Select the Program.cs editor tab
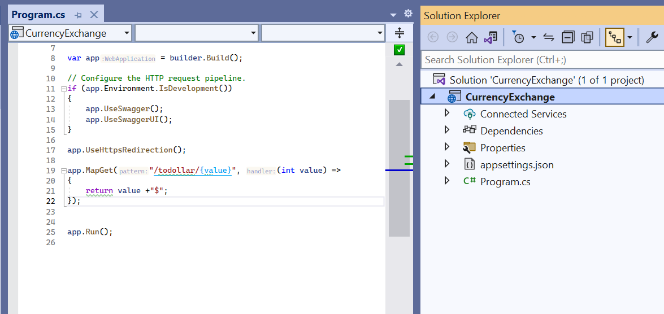The width and height of the screenshot is (664, 314). click(x=38, y=15)
